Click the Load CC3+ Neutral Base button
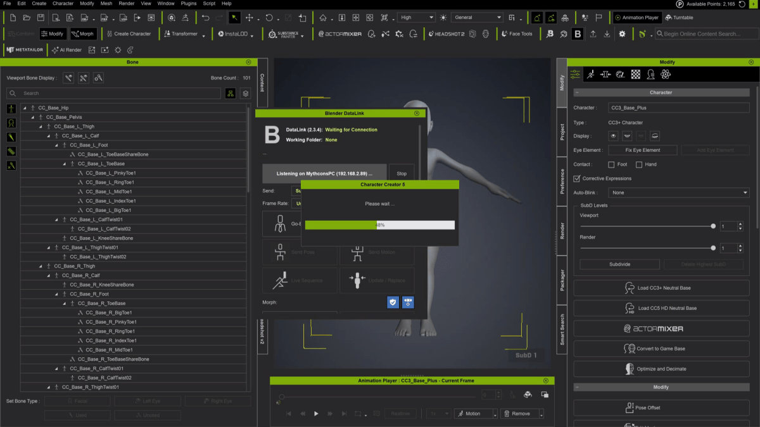The image size is (760, 427). [661, 288]
